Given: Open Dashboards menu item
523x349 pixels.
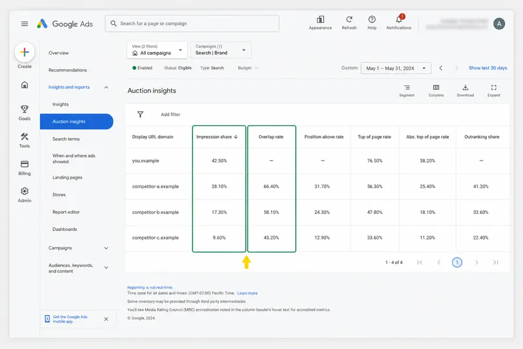Looking at the screenshot, I should click(65, 229).
